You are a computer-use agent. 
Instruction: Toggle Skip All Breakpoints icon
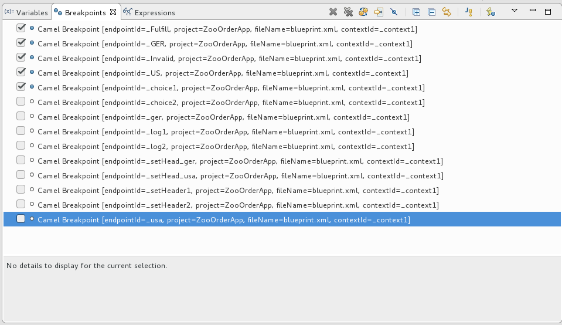394,12
